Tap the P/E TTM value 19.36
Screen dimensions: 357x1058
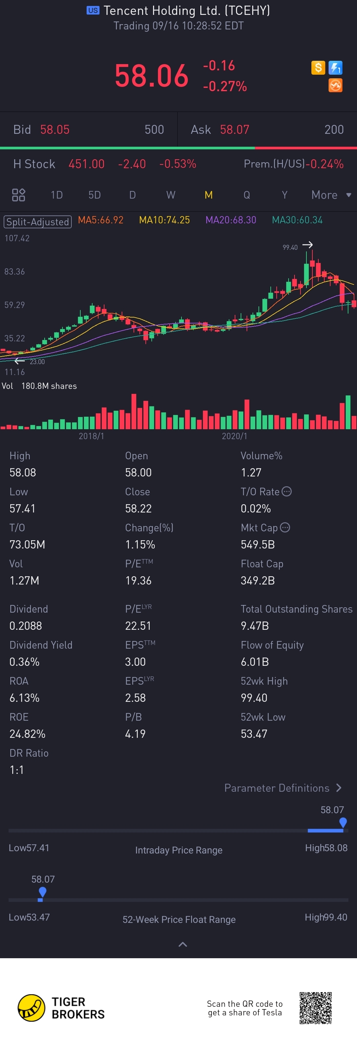tap(138, 580)
